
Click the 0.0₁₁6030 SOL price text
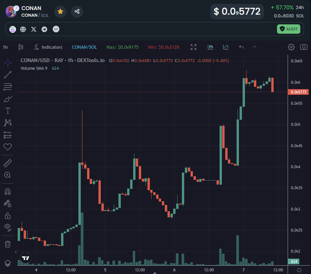pyautogui.click(x=289, y=16)
